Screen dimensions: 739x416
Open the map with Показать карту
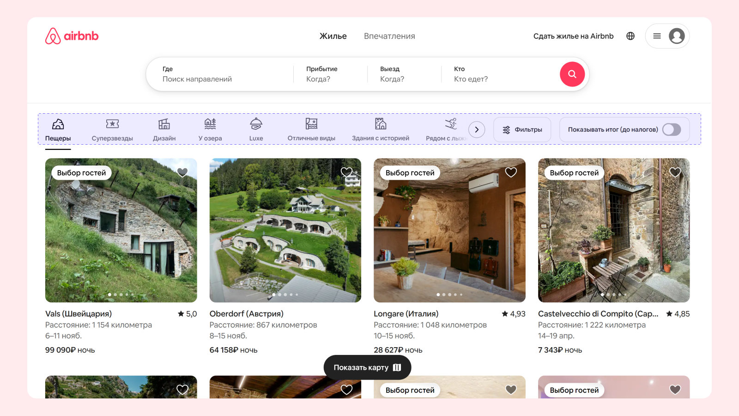[367, 367]
